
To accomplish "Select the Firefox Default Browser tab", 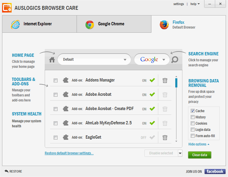I will (188, 24).
